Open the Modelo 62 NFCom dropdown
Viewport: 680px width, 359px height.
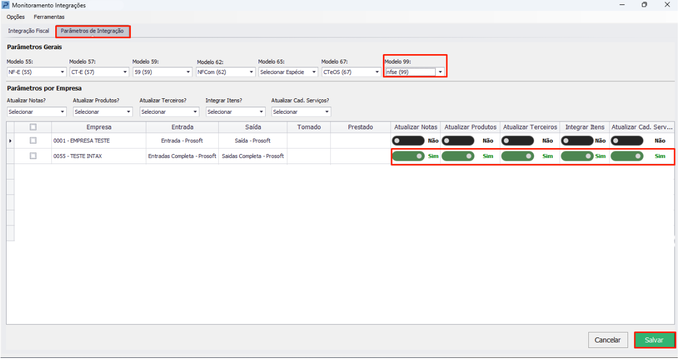[226, 72]
